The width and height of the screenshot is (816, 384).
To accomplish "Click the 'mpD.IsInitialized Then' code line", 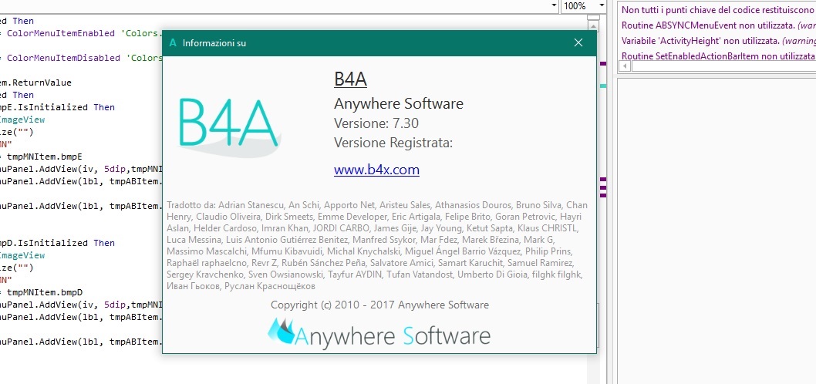I will [x=57, y=243].
